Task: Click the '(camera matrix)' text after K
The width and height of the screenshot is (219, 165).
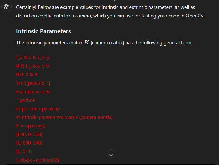Action: [x=107, y=42]
